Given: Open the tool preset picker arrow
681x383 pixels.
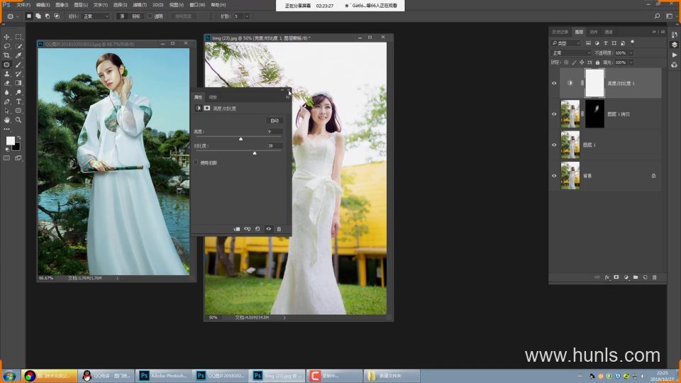Looking at the screenshot, I should click(17, 16).
